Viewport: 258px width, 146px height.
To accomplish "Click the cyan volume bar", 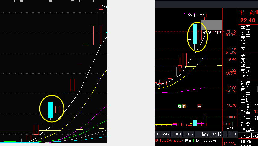I will pyautogui.click(x=194, y=123).
